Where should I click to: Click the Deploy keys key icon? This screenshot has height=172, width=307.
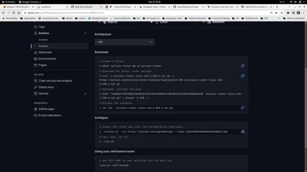35,87
